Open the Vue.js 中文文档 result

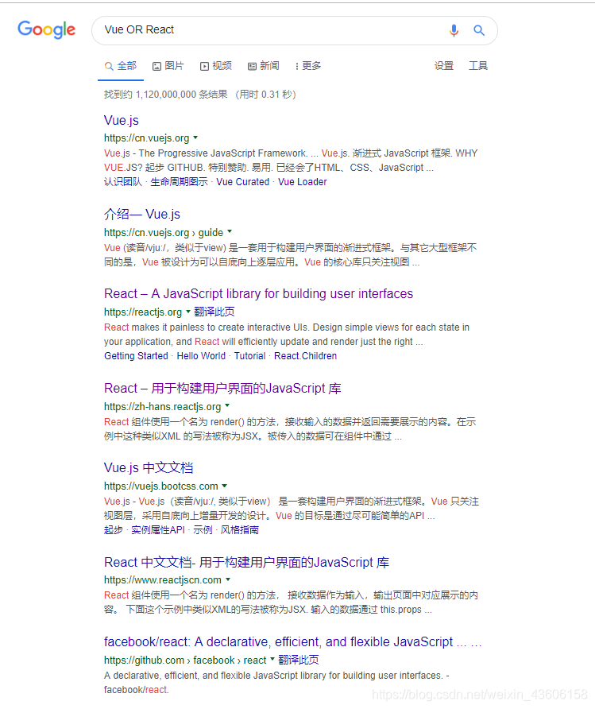pyautogui.click(x=149, y=467)
